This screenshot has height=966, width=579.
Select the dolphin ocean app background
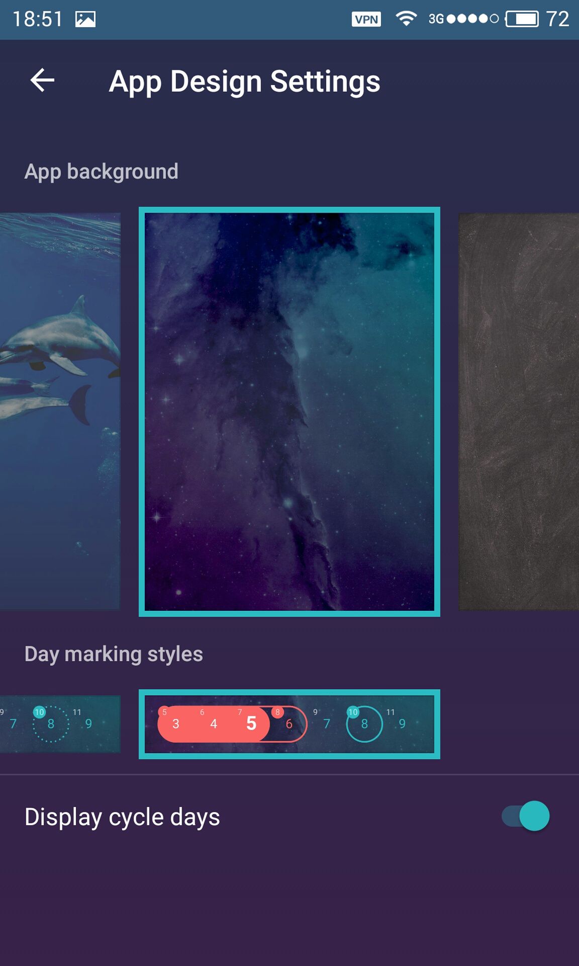60,412
